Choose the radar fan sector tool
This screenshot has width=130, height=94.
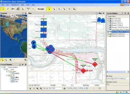[18, 9]
